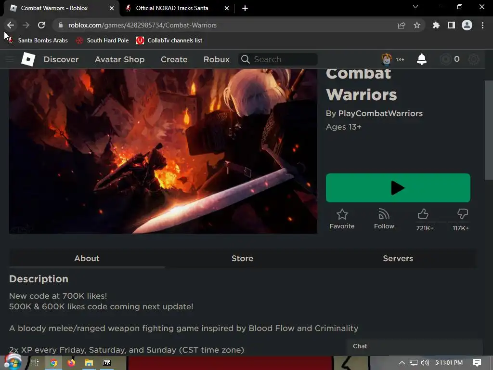The width and height of the screenshot is (493, 370).
Task: Select the About tab
Action: click(87, 258)
